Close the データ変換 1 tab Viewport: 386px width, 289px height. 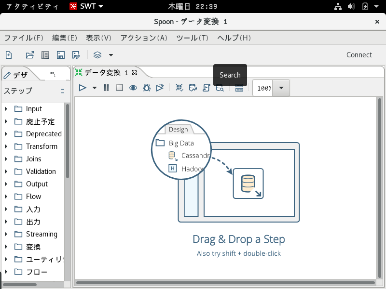coord(135,72)
